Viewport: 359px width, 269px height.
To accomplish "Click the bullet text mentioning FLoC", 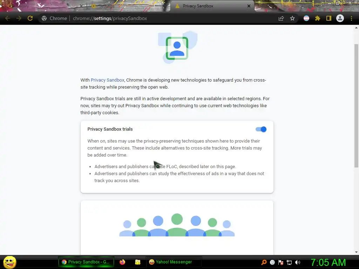I will click(165, 166).
